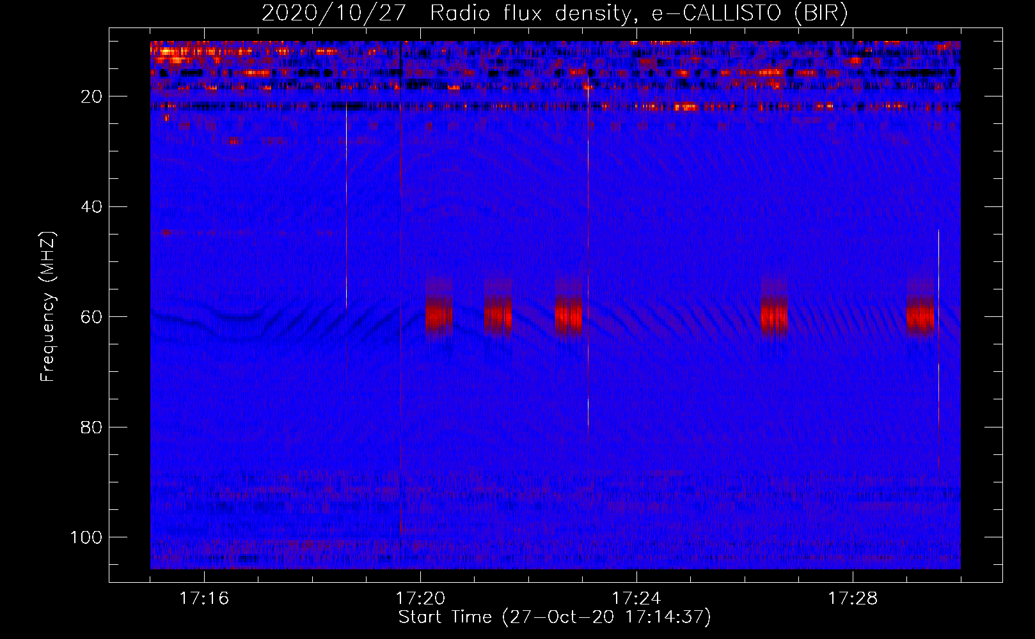Viewport: 1035px width, 639px height.
Task: Click the '40' frequency tick label
Action: [x=91, y=207]
